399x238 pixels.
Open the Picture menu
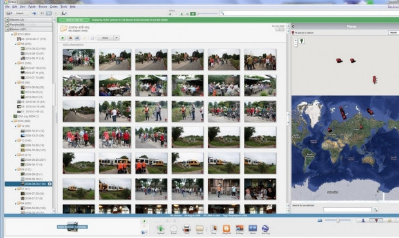(x=42, y=6)
